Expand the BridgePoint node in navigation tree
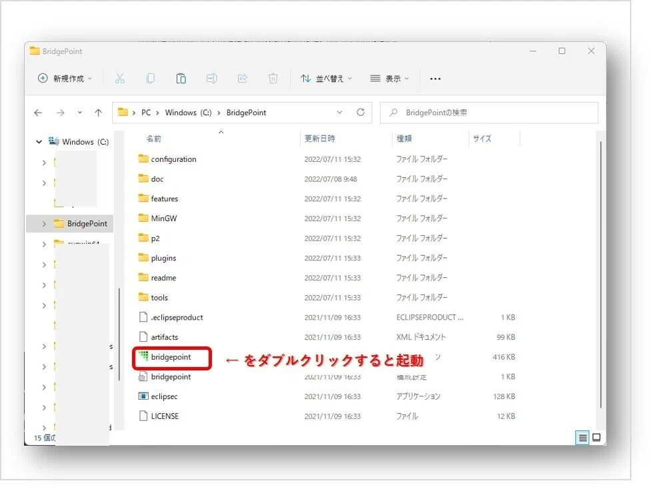Viewport: 650px width, 489px height. click(x=44, y=224)
